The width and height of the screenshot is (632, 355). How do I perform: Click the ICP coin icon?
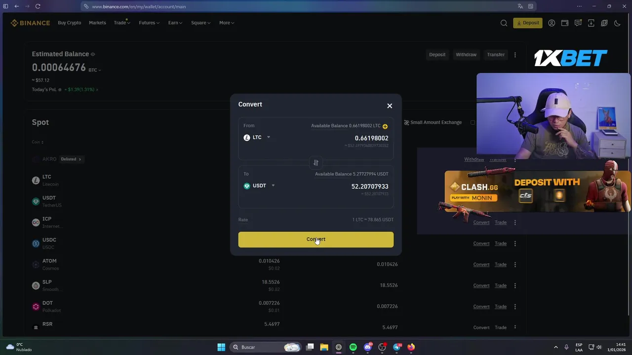[36, 222]
